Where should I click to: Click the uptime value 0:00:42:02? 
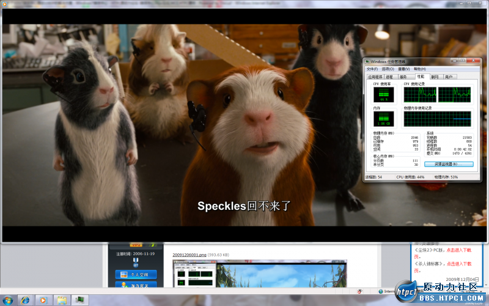(463, 149)
